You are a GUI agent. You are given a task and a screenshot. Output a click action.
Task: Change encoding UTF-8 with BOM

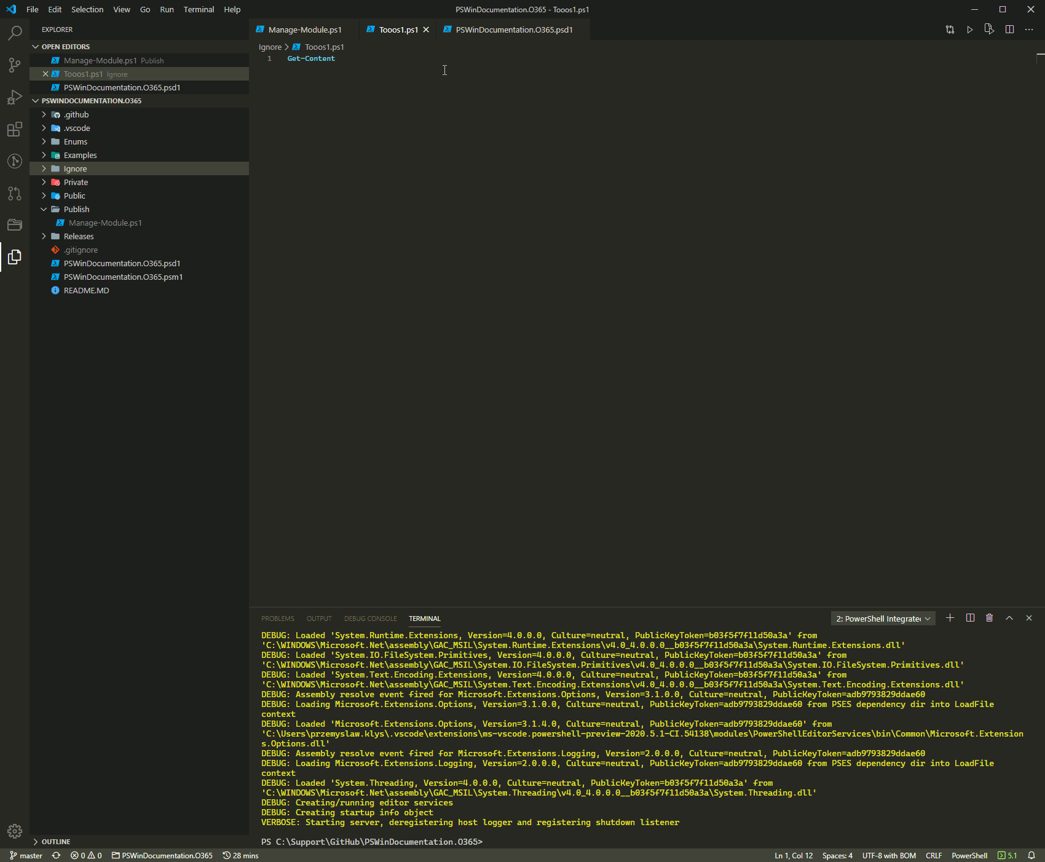[x=889, y=855]
